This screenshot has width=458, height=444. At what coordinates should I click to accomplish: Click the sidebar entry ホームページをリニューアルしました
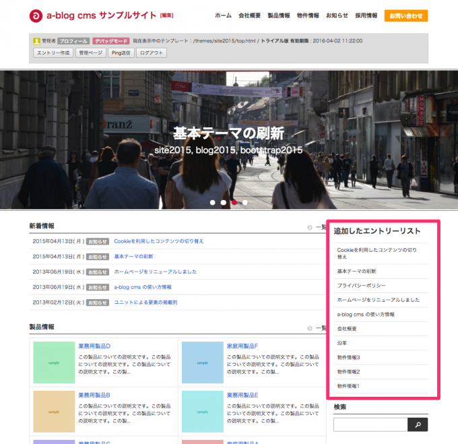pyautogui.click(x=379, y=300)
